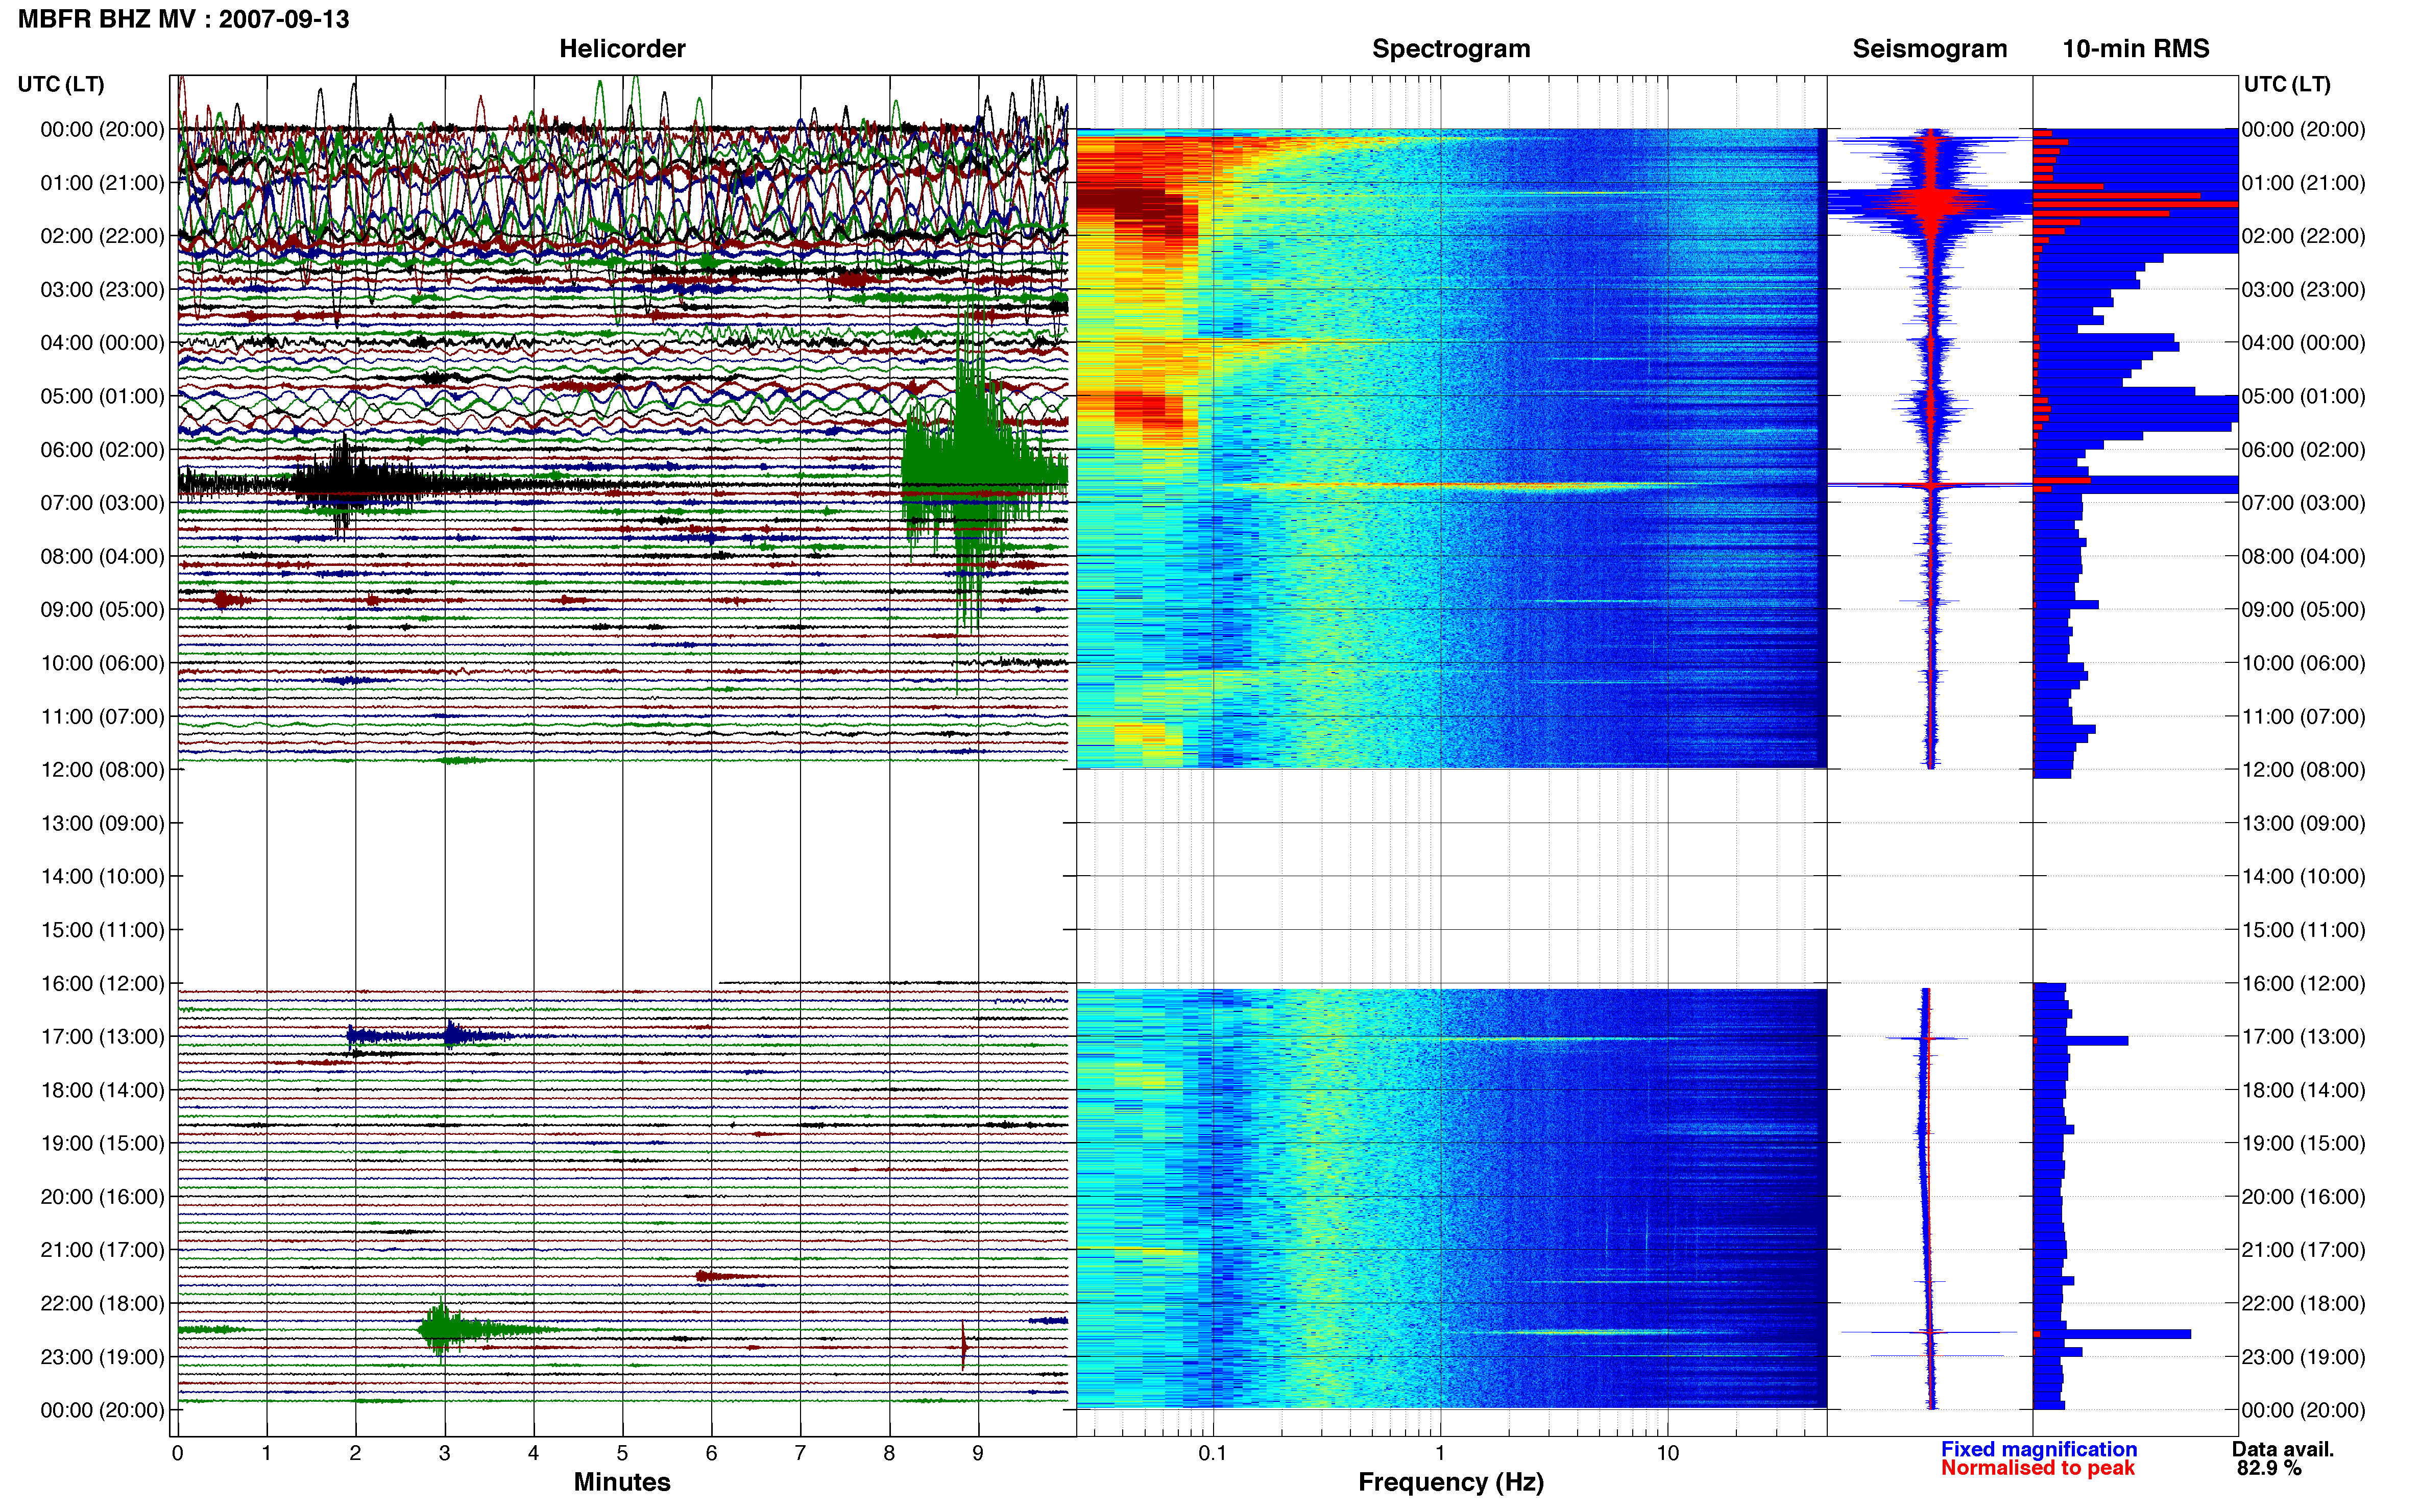Select the red Normalised to peak legend text
2420x1512 pixels.
click(2038, 1468)
